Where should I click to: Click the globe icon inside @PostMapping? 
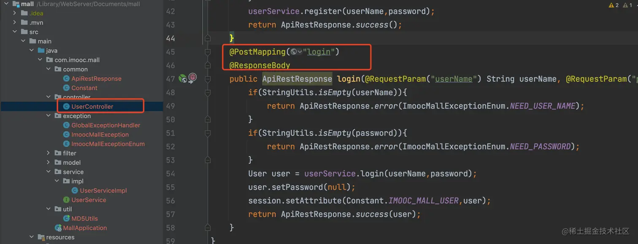point(294,52)
